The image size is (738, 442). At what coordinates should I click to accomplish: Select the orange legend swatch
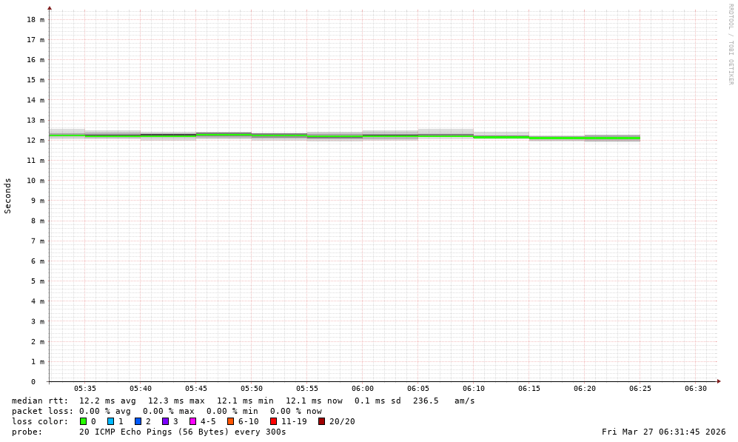(230, 421)
